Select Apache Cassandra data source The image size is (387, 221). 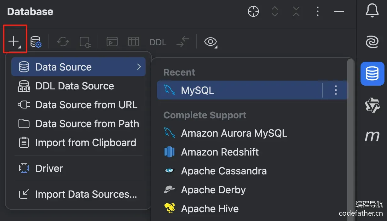pos(251,171)
